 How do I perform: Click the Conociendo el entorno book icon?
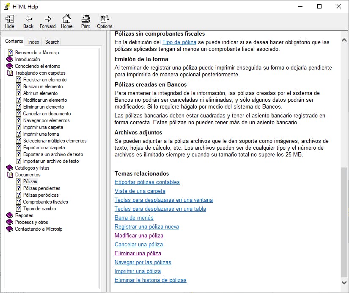coord(10,66)
